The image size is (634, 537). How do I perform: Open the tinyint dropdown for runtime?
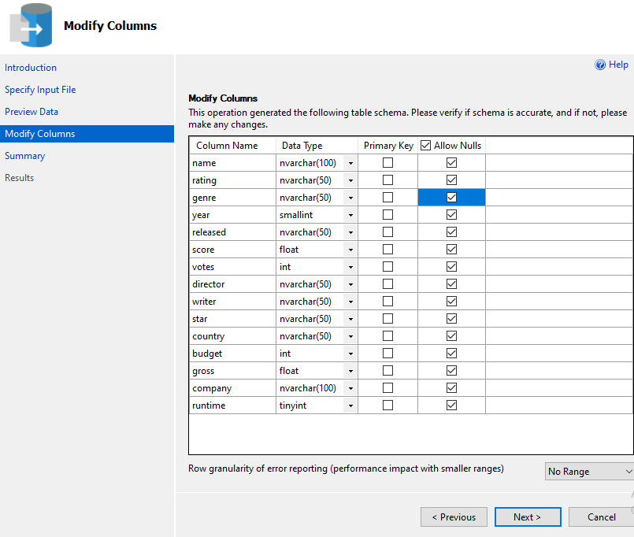(x=350, y=405)
